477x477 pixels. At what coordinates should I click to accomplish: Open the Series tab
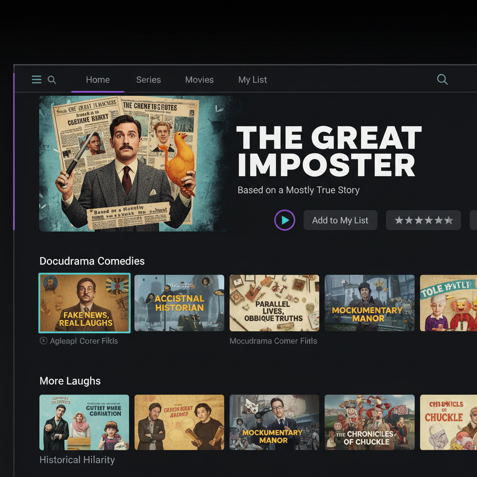pyautogui.click(x=149, y=80)
